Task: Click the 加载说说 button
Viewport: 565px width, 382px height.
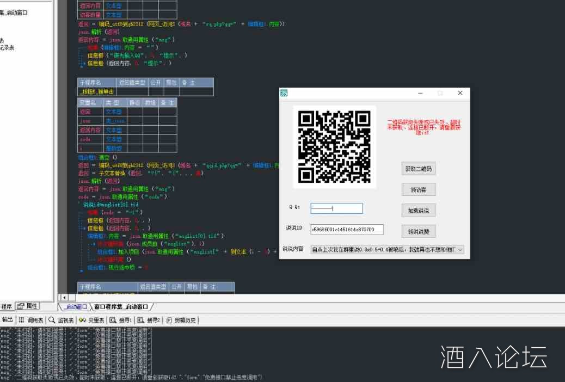Action: coord(419,210)
